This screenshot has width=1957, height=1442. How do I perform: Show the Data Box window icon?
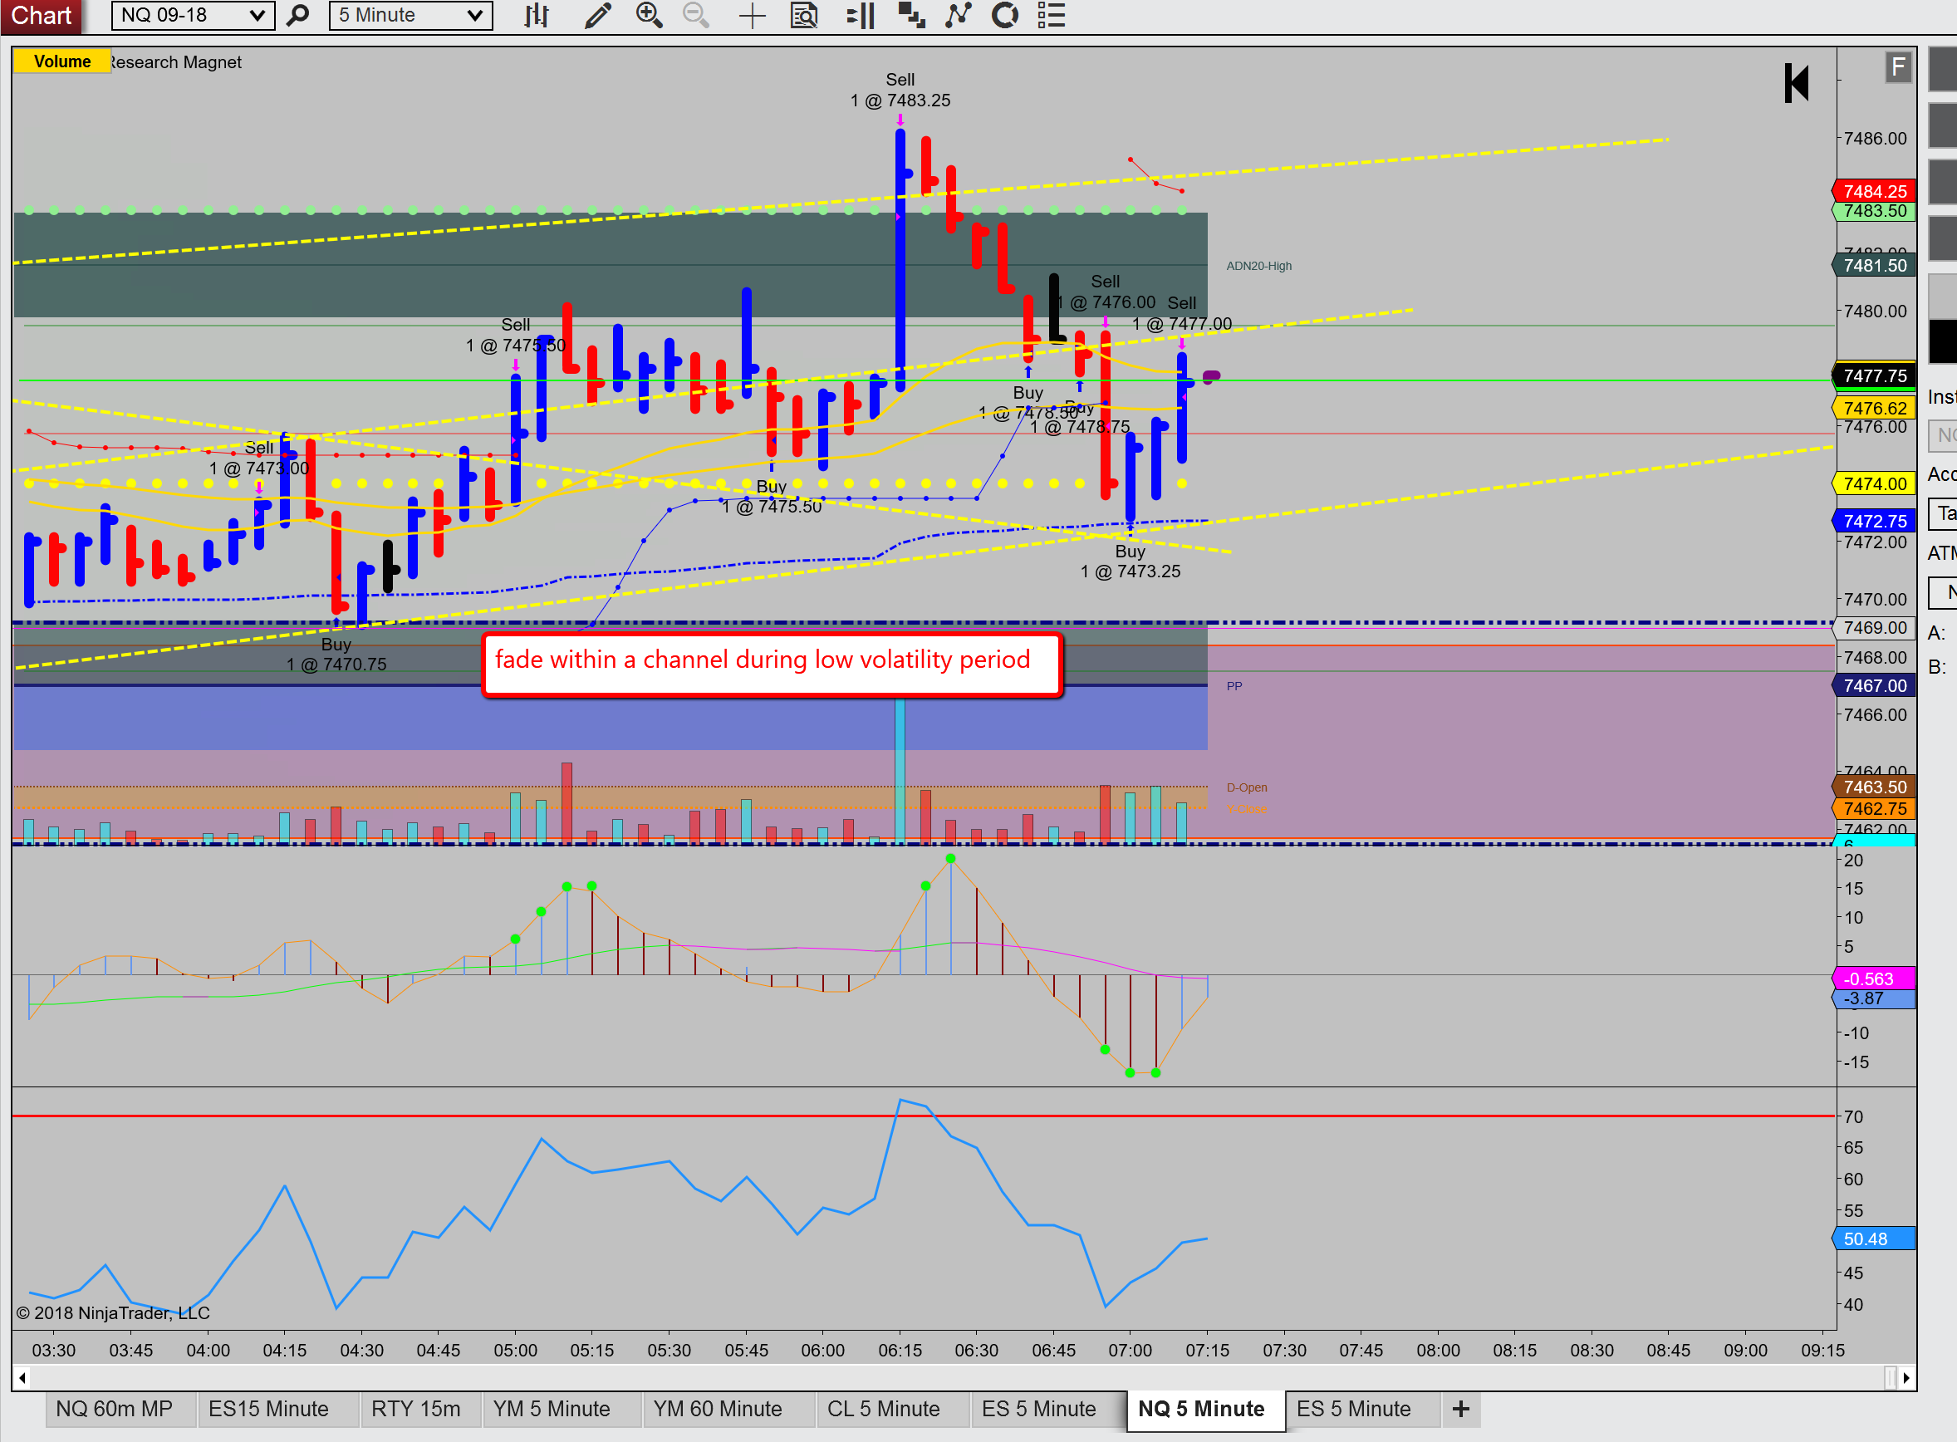(804, 16)
